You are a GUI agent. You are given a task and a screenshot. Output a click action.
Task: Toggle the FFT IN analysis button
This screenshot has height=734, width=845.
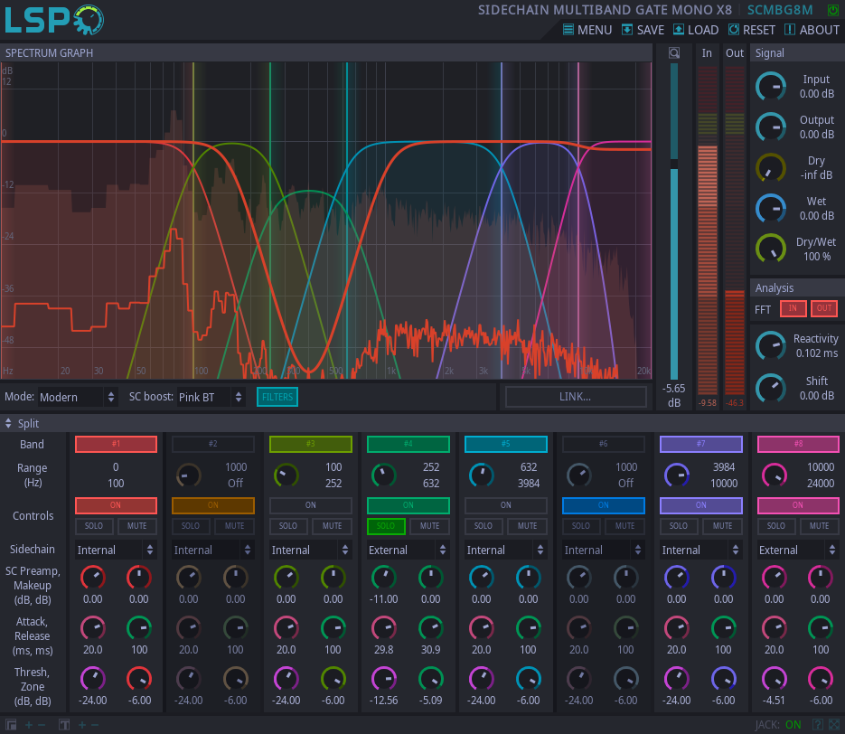click(793, 308)
